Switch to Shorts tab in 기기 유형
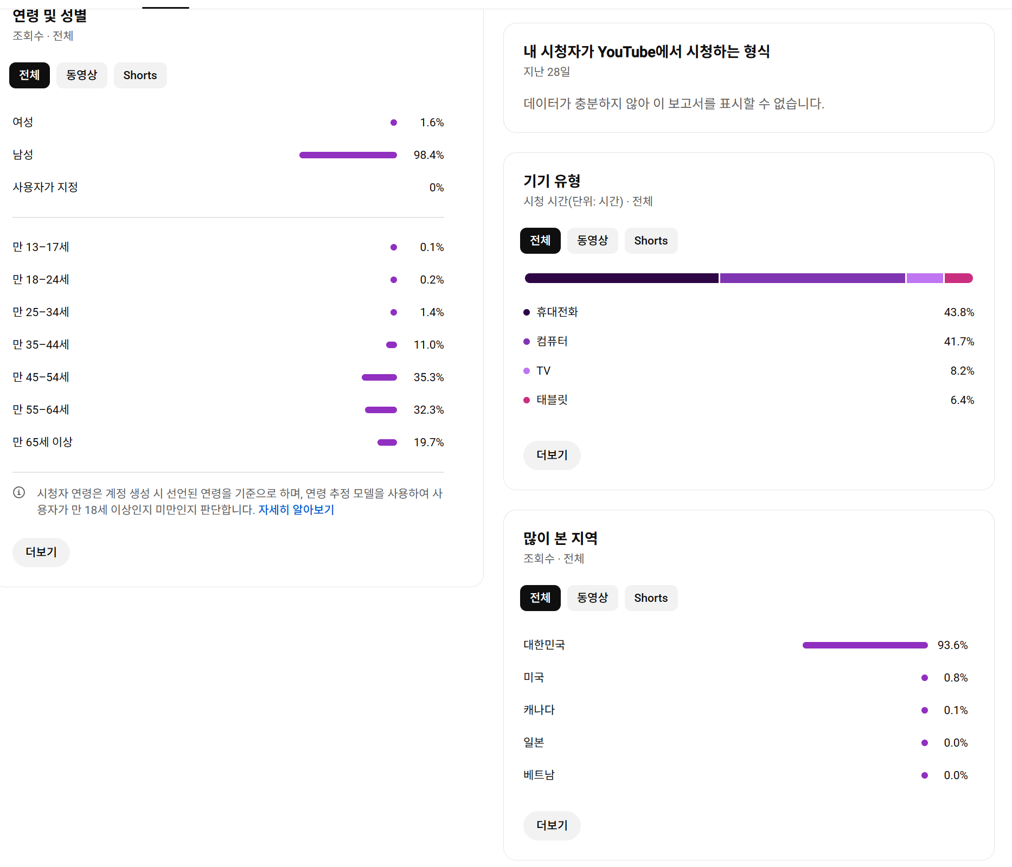Viewport: 1012px width, 867px height. tap(651, 241)
